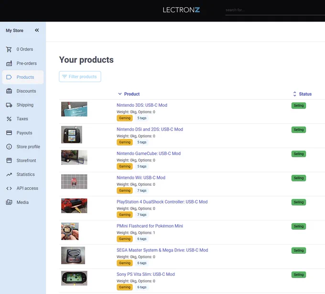Screen dimensions: 325x294
Task: Open SEGA Master System & Mega Drive mod
Action: [x=162, y=250]
